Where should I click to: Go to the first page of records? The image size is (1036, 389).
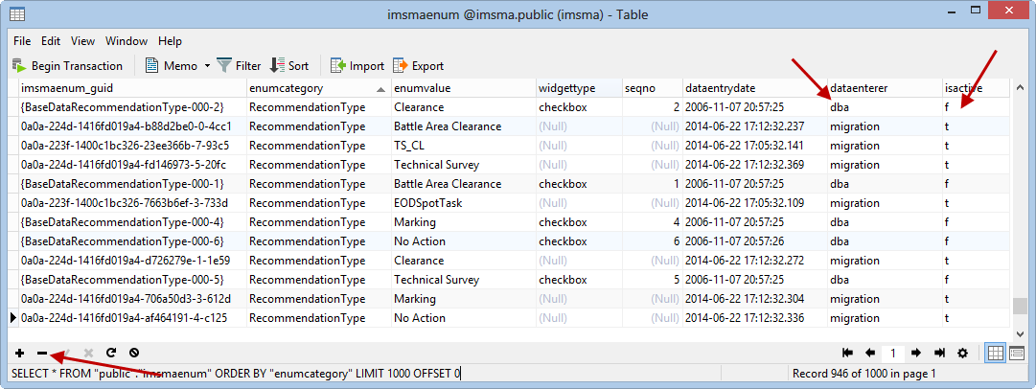pyautogui.click(x=847, y=353)
